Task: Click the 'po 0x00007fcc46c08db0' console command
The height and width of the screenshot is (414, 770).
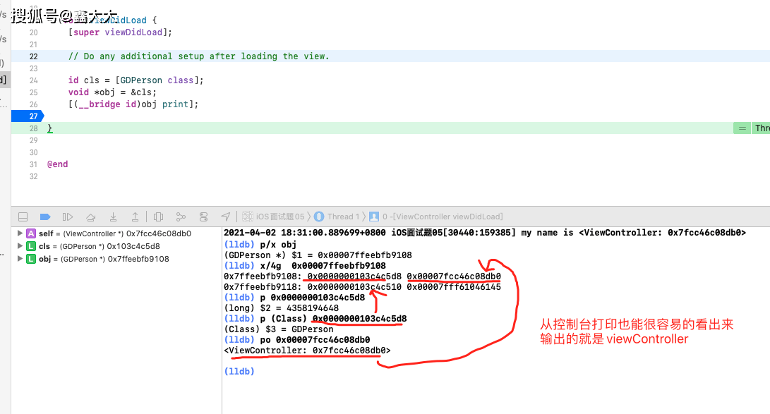Action: click(x=296, y=340)
